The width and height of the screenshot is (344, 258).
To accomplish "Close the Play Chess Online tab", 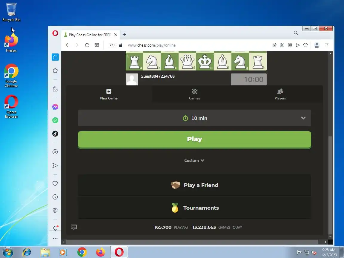I will 116,35.
